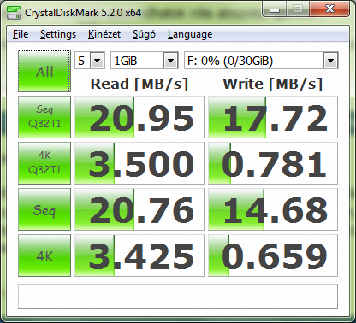Open the Settings menu
The width and height of the screenshot is (356, 323).
pos(58,34)
